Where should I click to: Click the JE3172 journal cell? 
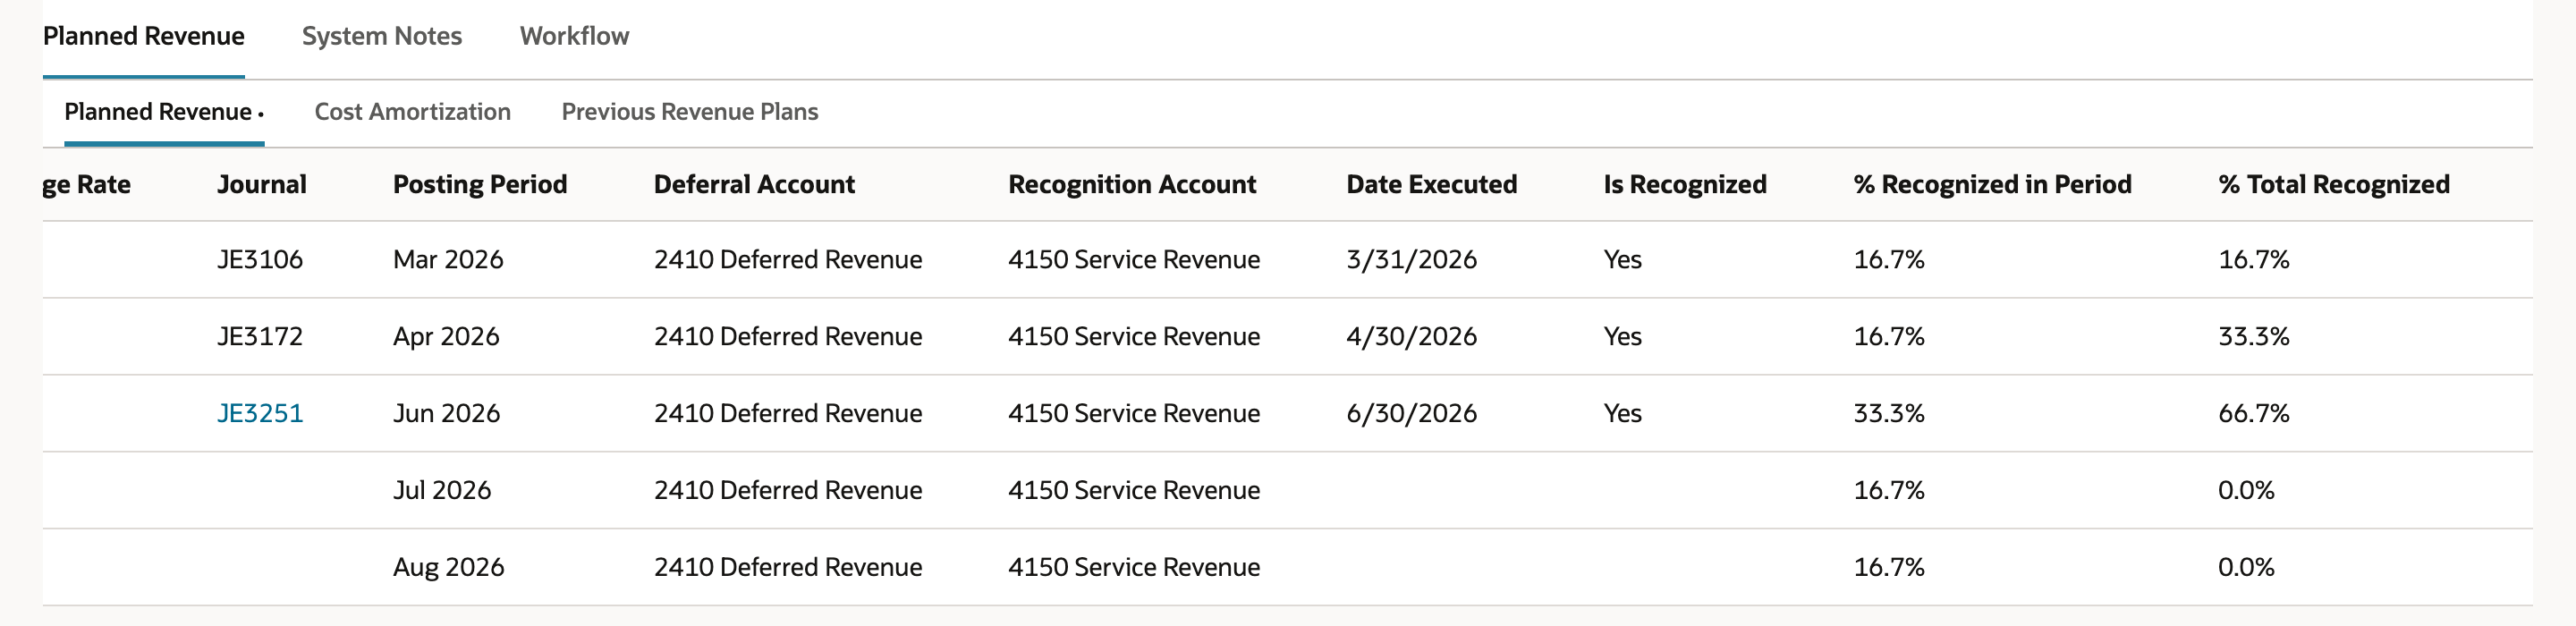(x=260, y=336)
